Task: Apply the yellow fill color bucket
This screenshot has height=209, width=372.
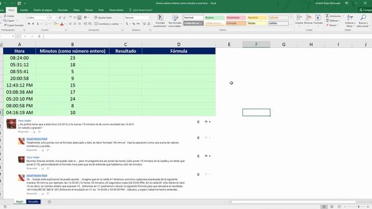Action: 55,24
